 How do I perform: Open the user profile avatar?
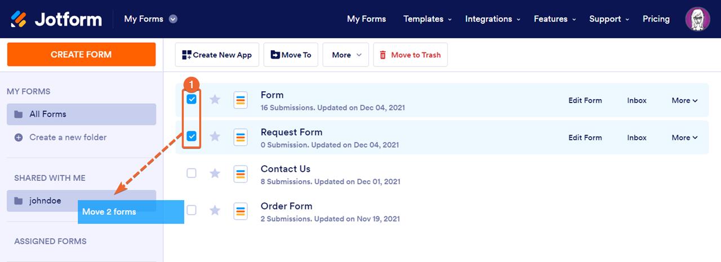pos(697,19)
